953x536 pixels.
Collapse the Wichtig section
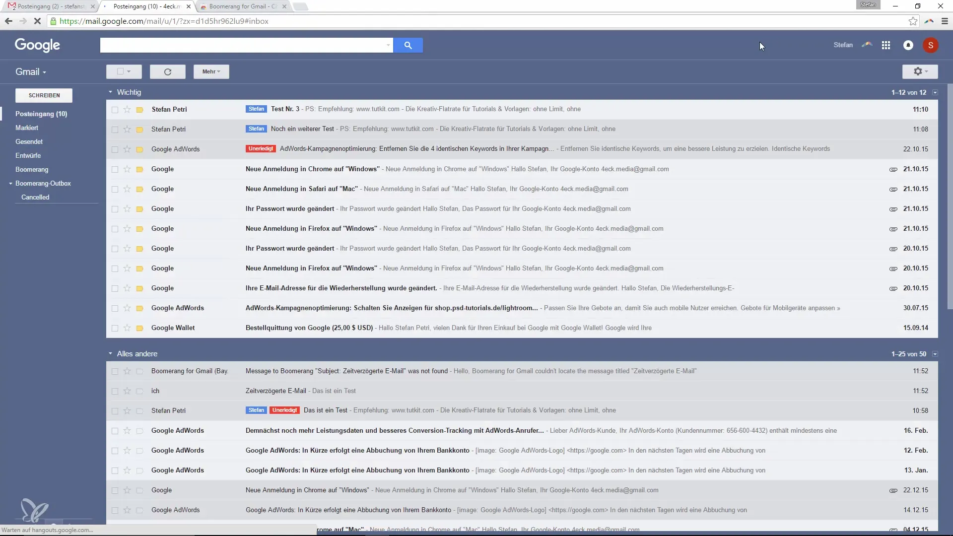coord(110,92)
